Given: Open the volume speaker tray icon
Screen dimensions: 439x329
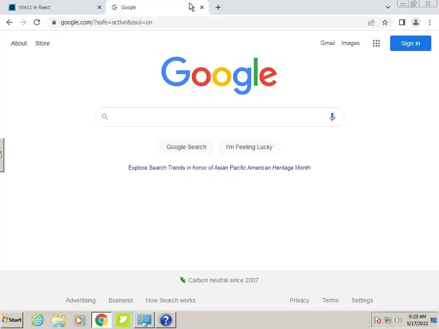Looking at the screenshot, I should coord(398,320).
